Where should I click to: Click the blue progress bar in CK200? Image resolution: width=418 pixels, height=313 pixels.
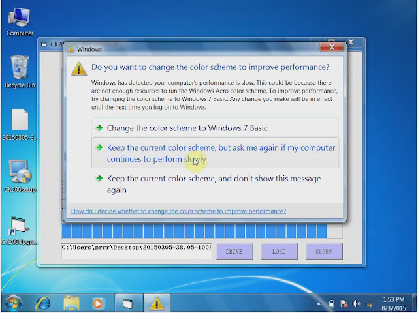[x=202, y=231]
